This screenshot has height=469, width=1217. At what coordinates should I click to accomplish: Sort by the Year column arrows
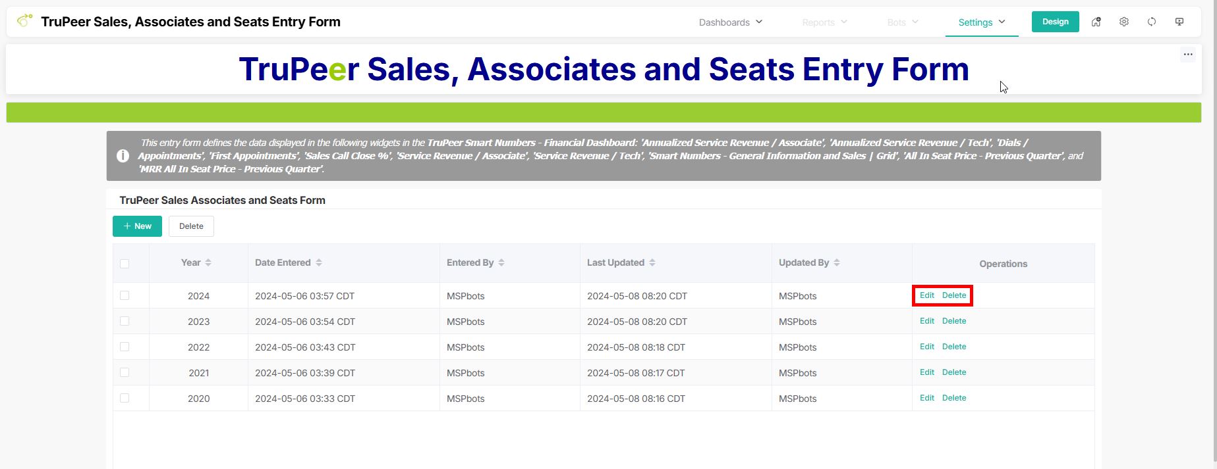(208, 262)
